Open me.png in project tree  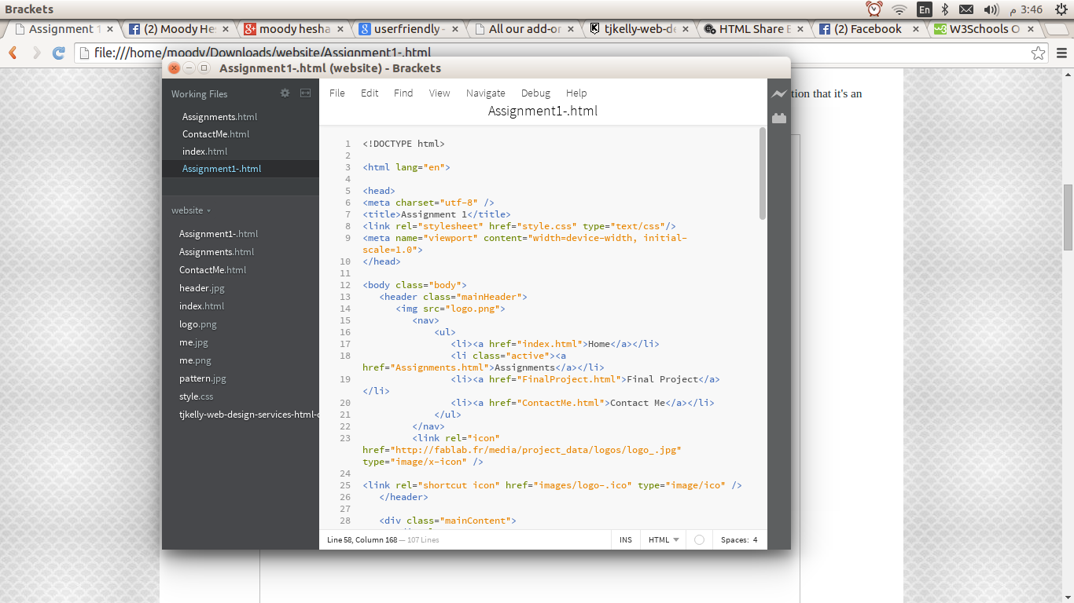tap(195, 360)
